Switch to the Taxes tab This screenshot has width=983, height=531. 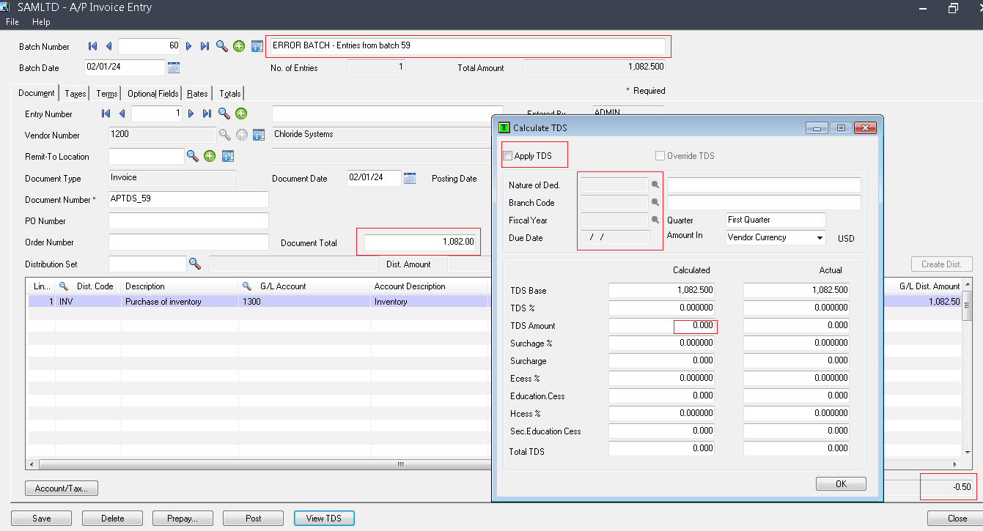74,93
